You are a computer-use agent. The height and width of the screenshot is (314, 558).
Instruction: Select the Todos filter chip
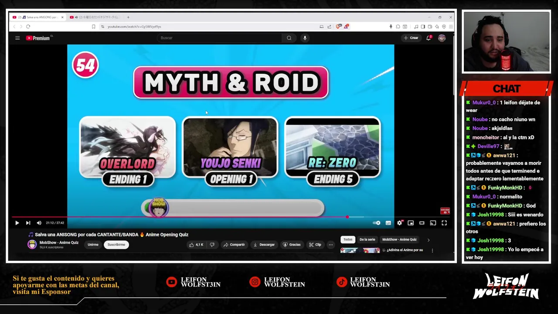(347, 239)
